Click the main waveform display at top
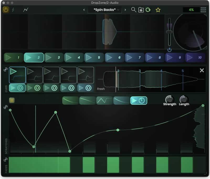The height and width of the screenshot is (179, 210). (83, 32)
